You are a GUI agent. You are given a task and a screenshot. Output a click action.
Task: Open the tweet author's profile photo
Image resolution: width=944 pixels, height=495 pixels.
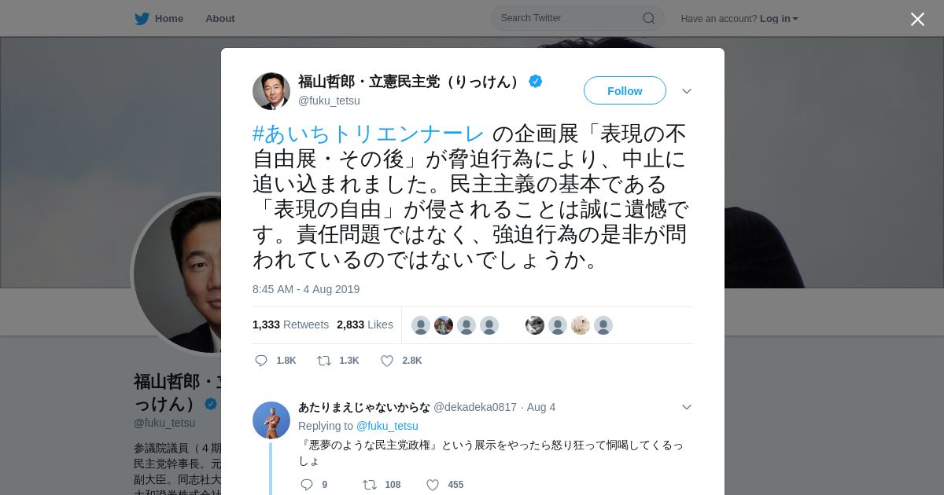tap(271, 91)
